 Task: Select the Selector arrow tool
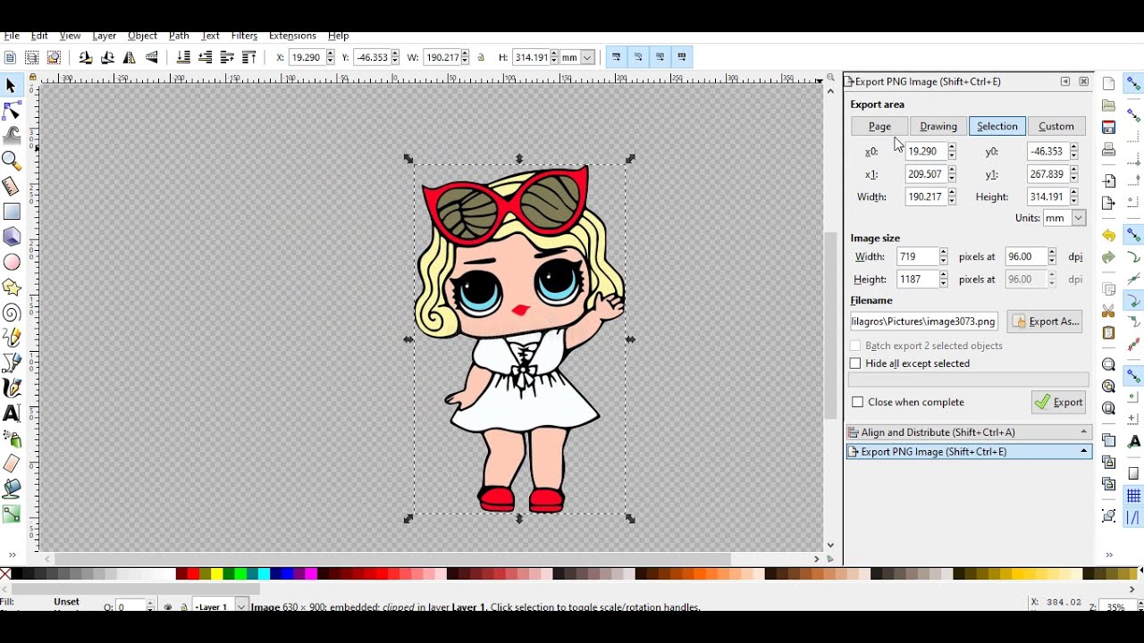(12, 86)
